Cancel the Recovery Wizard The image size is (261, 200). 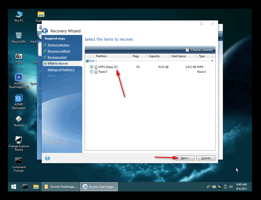(206, 158)
